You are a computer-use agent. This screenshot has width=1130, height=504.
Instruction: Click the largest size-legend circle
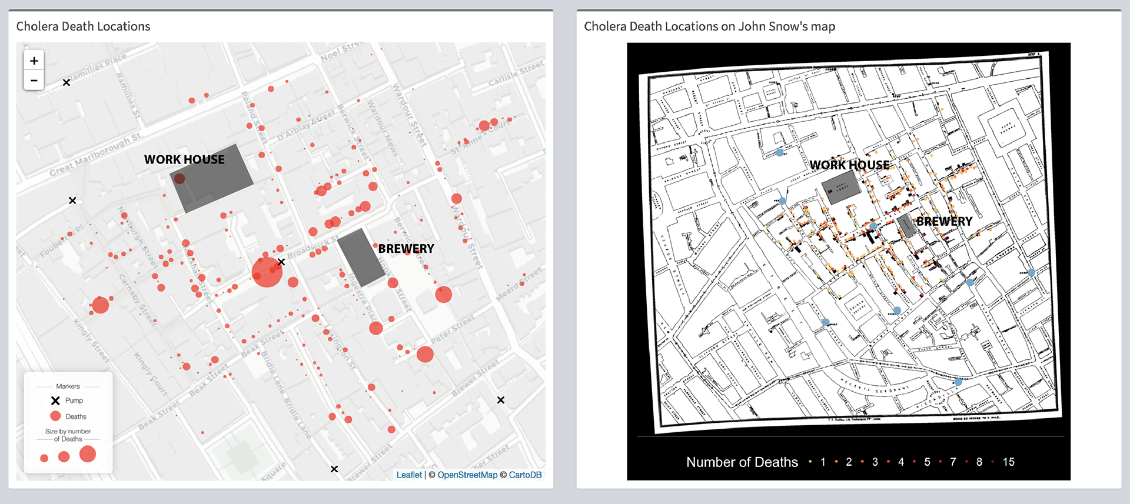tap(88, 454)
